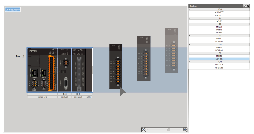
Task: Collapse the AI category chevron
Action: [190, 35]
